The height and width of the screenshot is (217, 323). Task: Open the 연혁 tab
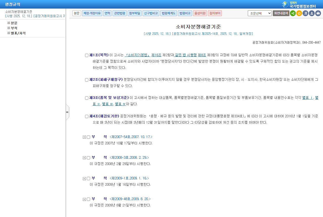pyautogui.click(x=107, y=13)
